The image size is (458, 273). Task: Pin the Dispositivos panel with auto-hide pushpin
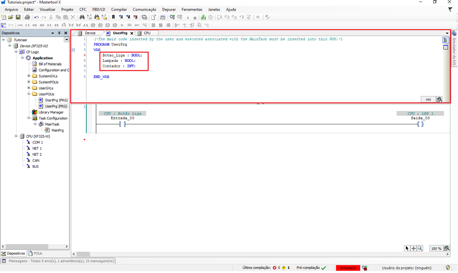59,33
